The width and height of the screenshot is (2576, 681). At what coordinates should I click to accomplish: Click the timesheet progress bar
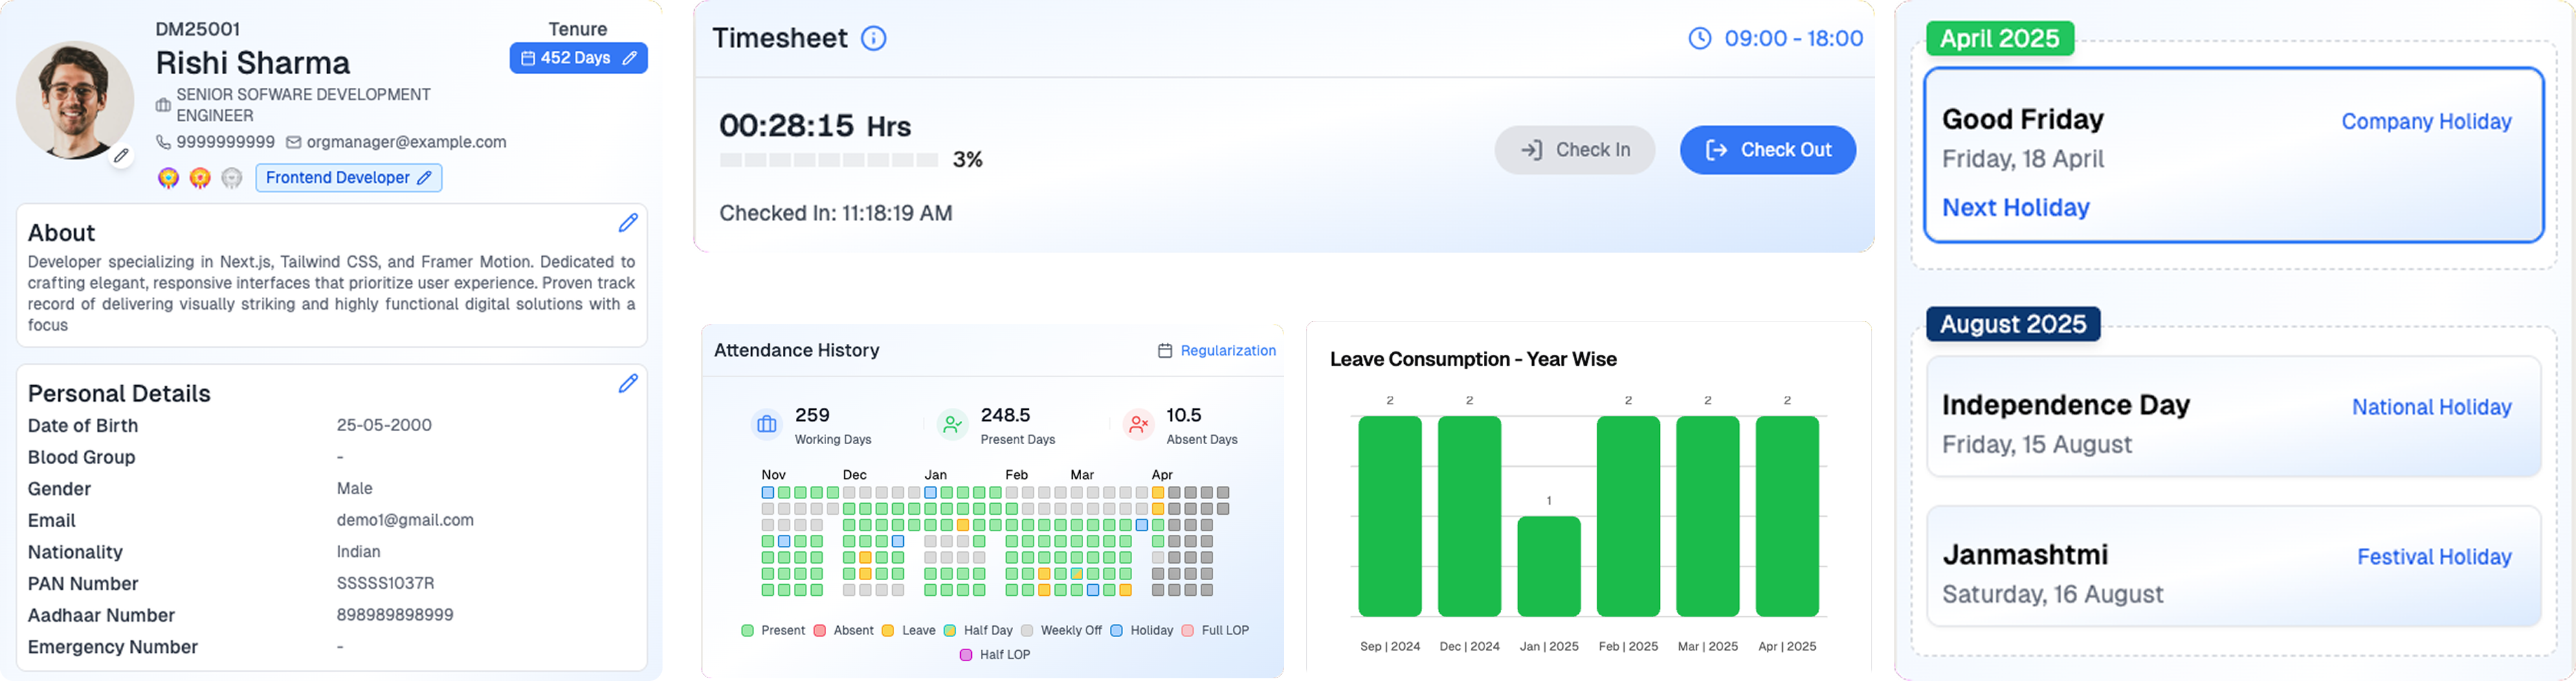tap(828, 160)
